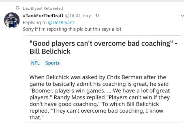
Task: Select the NFL tag
Action: pos(35,63)
